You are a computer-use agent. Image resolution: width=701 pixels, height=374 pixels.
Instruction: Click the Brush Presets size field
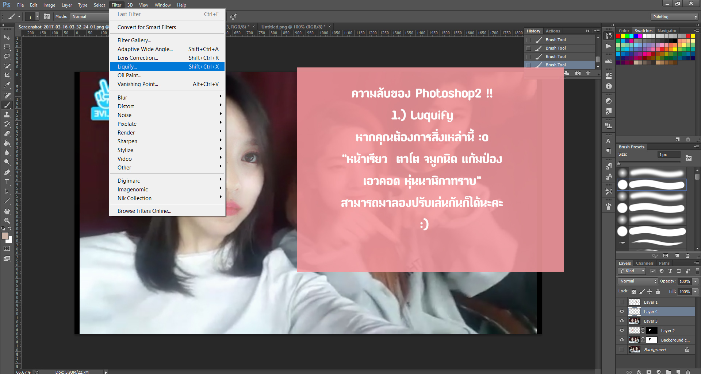point(669,155)
